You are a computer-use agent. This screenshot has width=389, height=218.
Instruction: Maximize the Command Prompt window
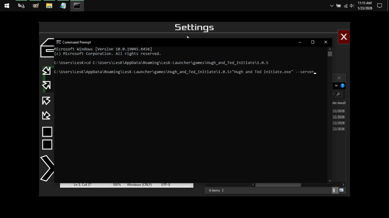tap(313, 42)
